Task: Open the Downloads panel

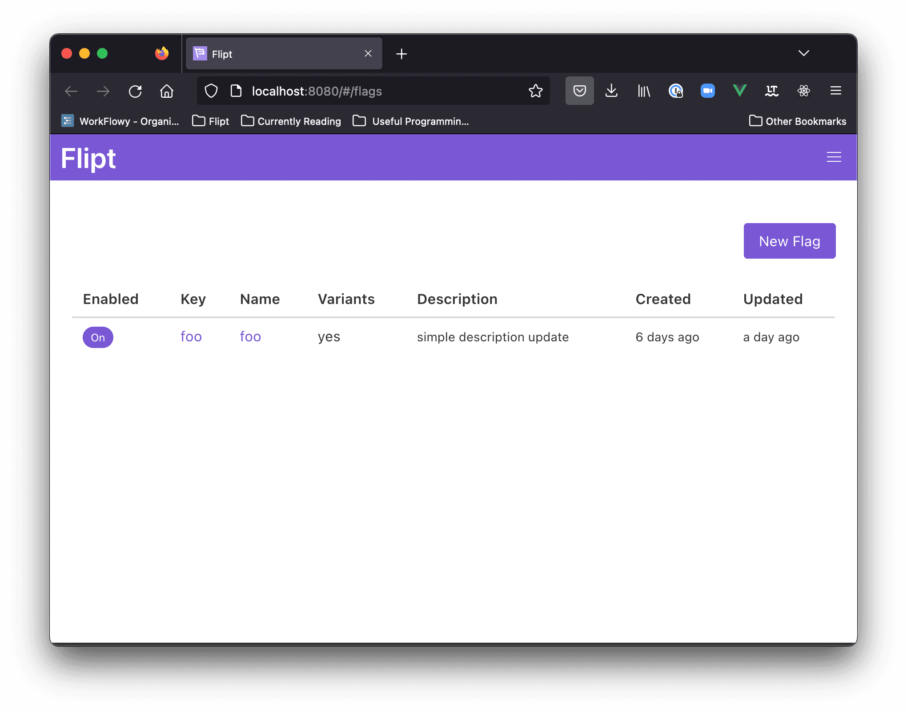Action: pos(611,91)
